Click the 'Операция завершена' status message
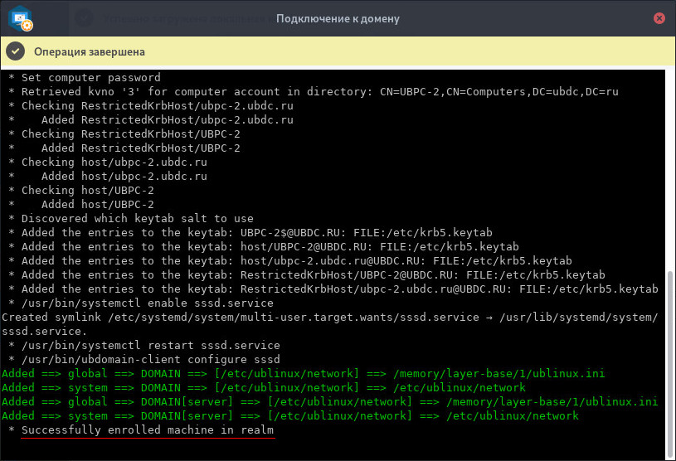The image size is (676, 461). point(90,51)
